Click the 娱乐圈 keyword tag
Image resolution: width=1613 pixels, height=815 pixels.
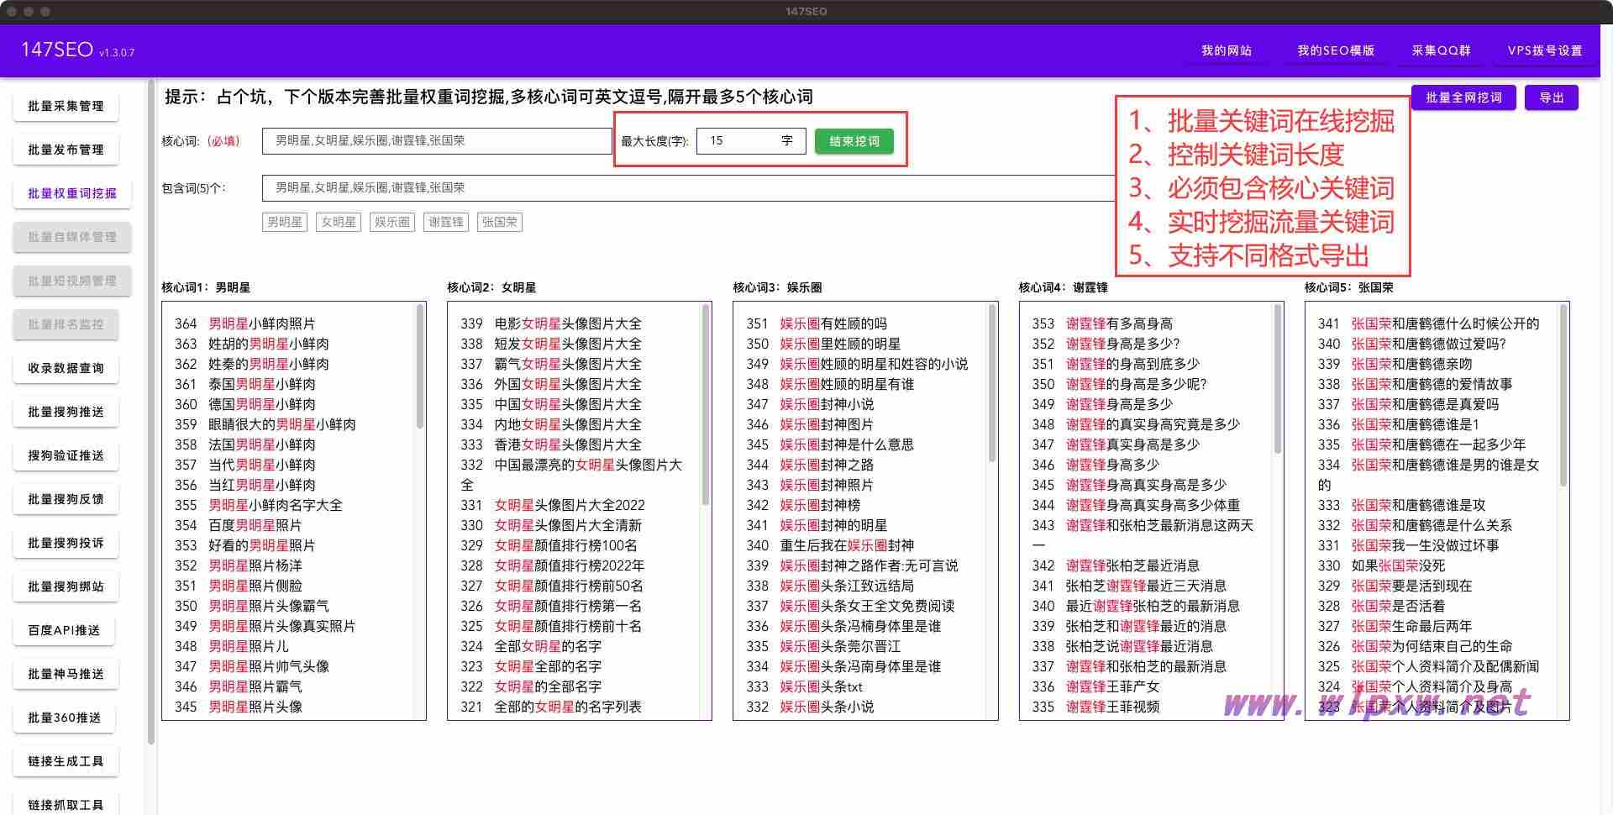391,223
